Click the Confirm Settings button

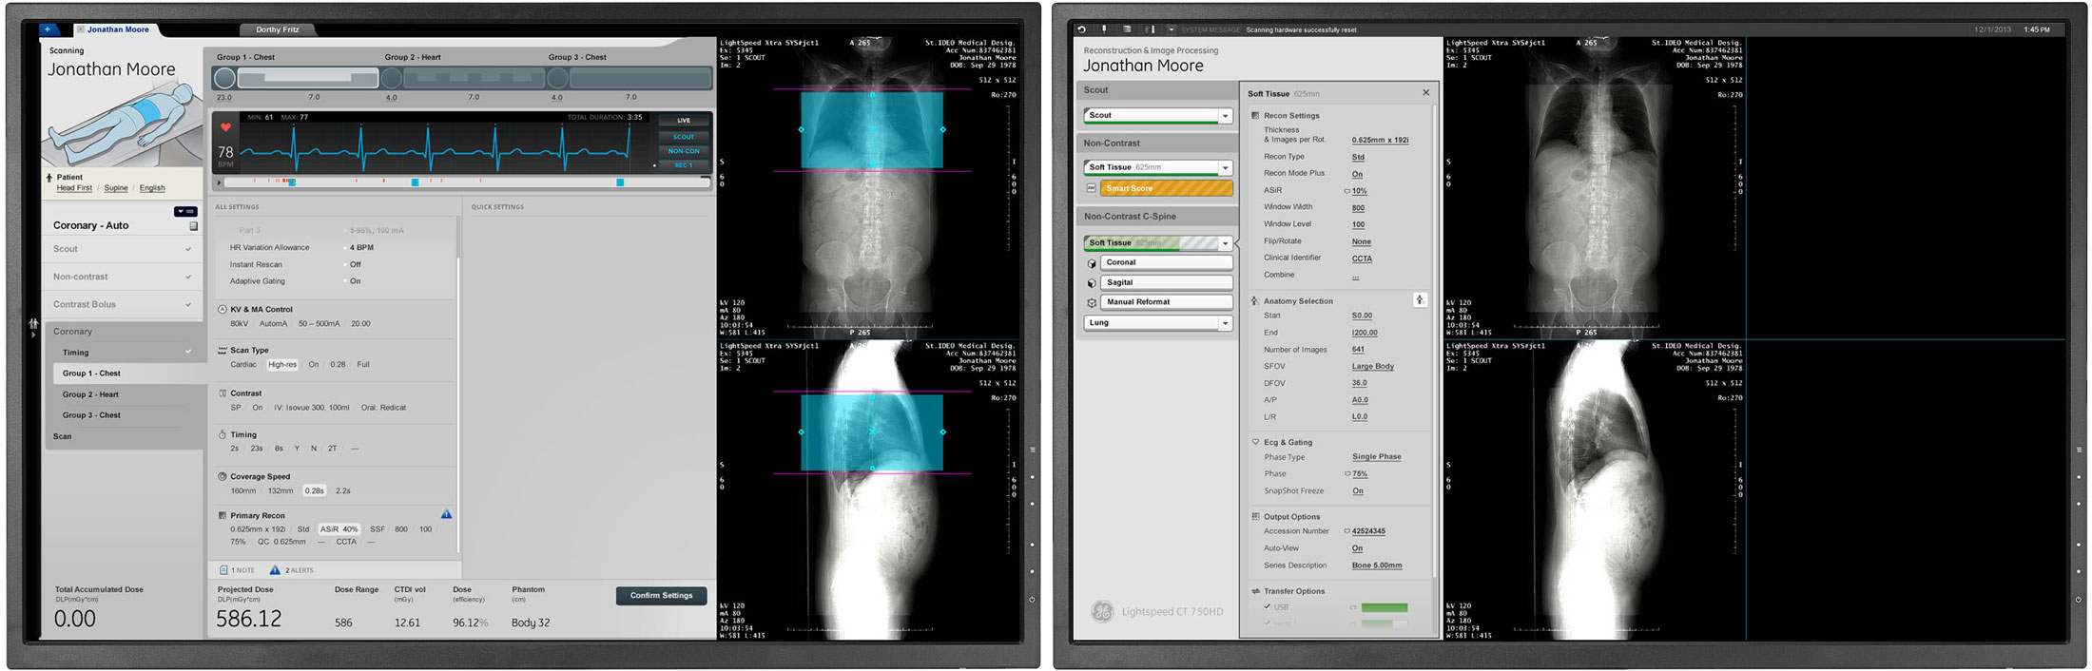point(662,596)
